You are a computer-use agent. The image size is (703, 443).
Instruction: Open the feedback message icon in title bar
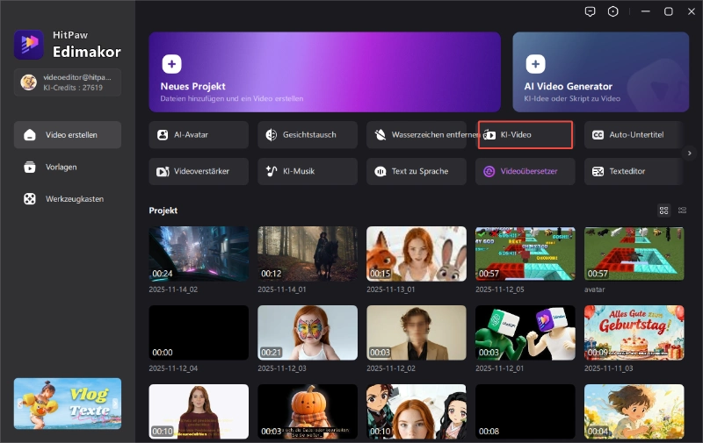[590, 11]
